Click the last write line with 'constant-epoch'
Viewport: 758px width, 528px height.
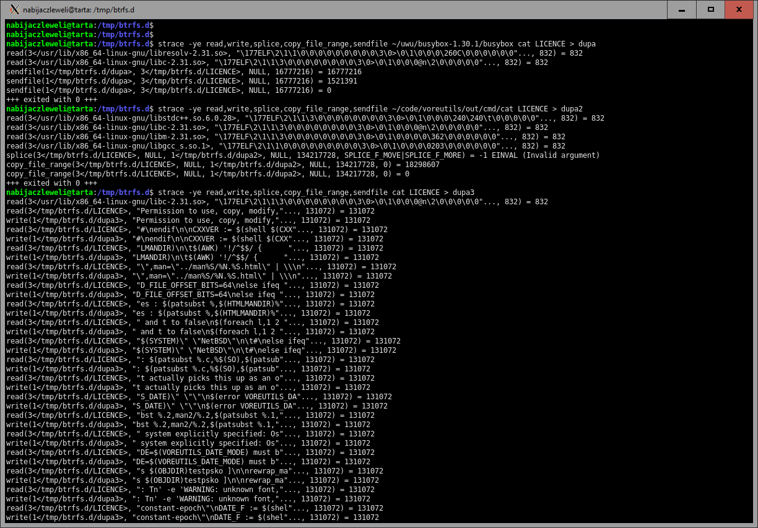(192, 517)
